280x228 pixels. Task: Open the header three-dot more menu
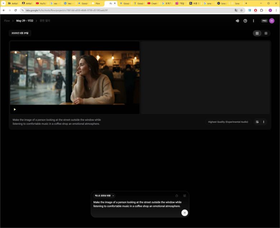tap(253, 21)
